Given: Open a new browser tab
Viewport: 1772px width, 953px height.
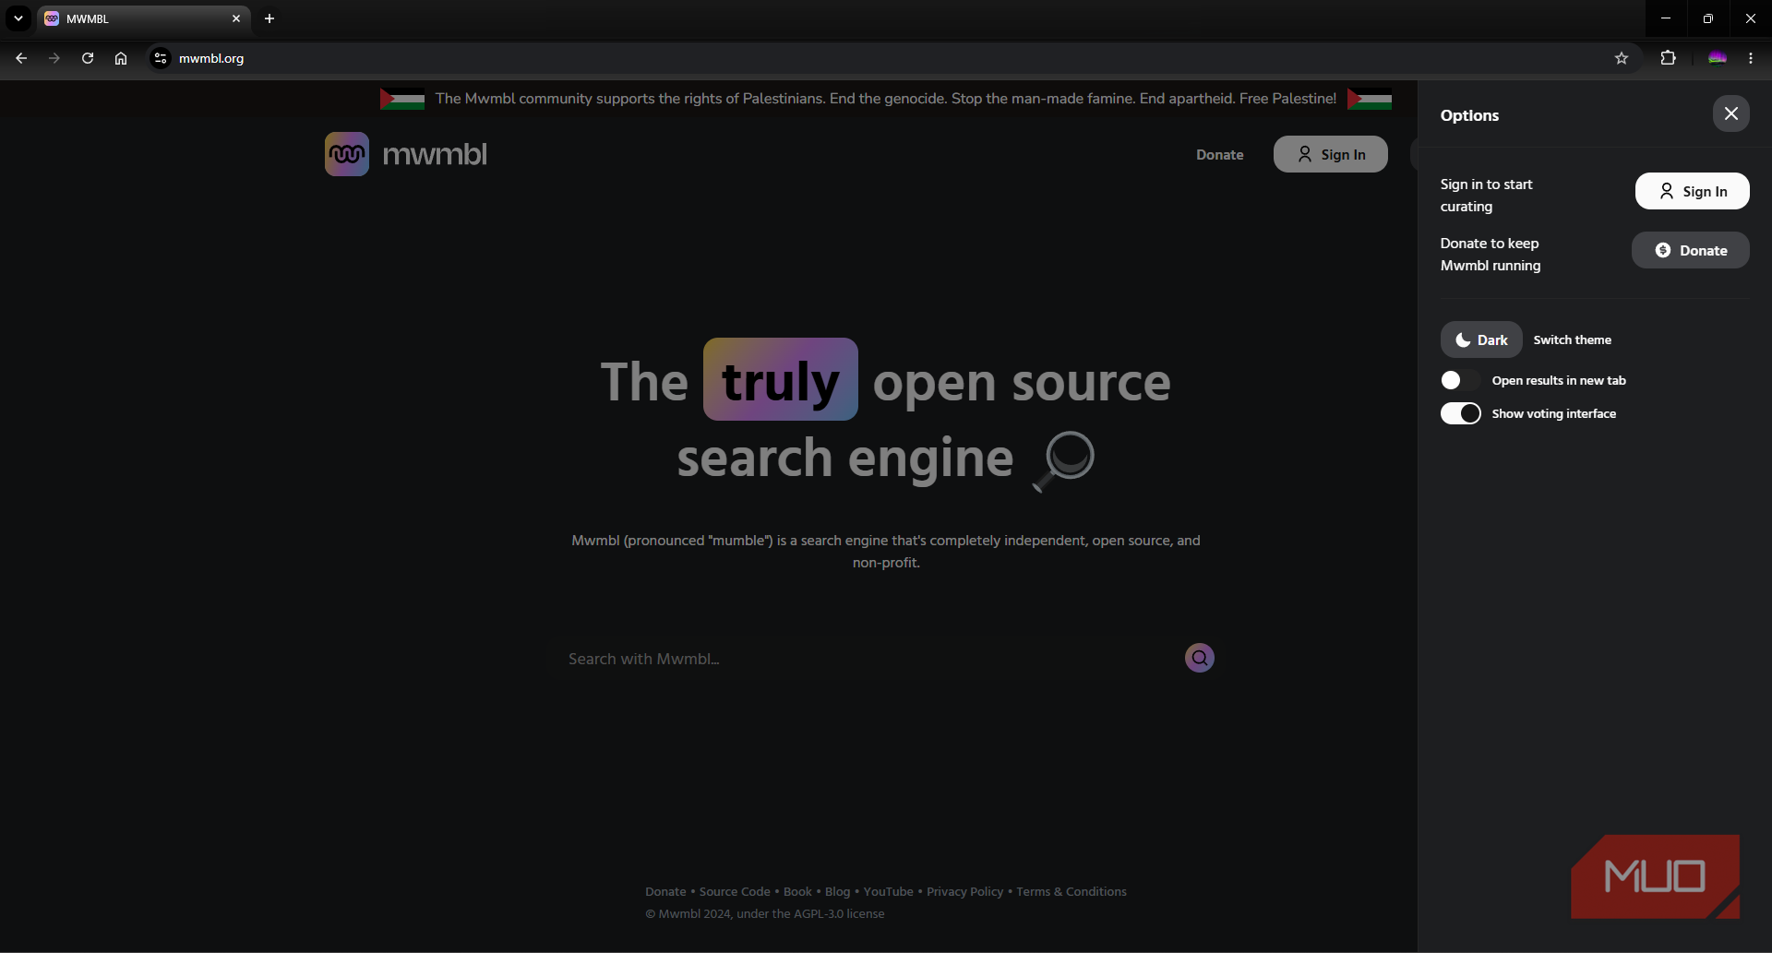Looking at the screenshot, I should coord(269,18).
